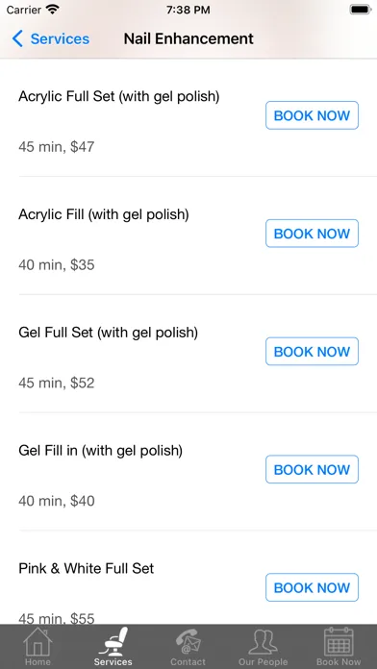Book Now for Gel Fill in

[313, 469]
